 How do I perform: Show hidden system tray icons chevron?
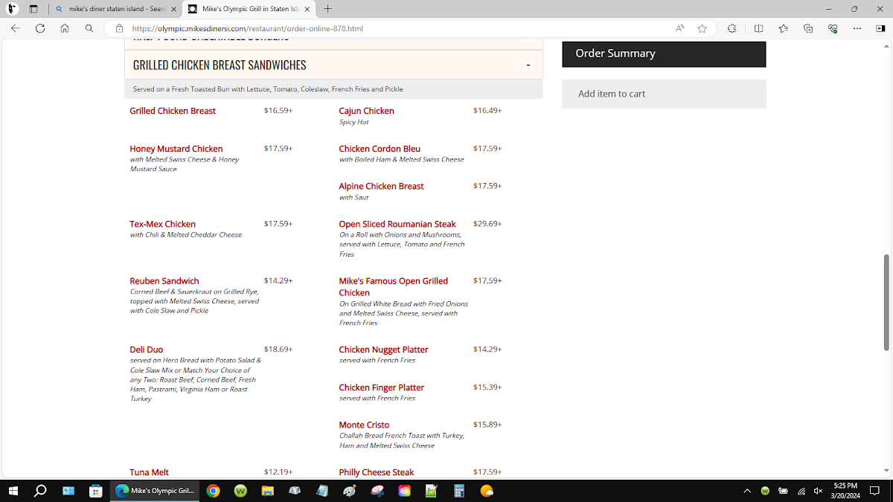746,491
